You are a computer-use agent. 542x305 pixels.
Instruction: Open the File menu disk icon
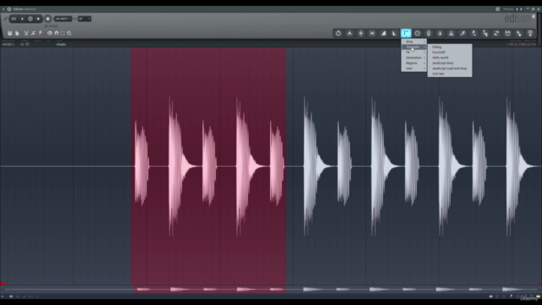tap(9, 33)
